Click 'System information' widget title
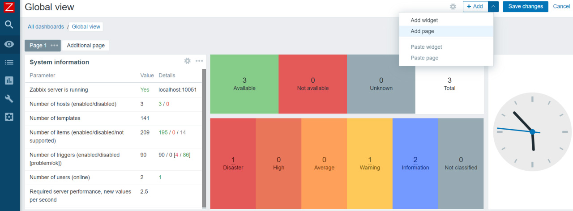This screenshot has width=573, height=211. pyautogui.click(x=60, y=62)
